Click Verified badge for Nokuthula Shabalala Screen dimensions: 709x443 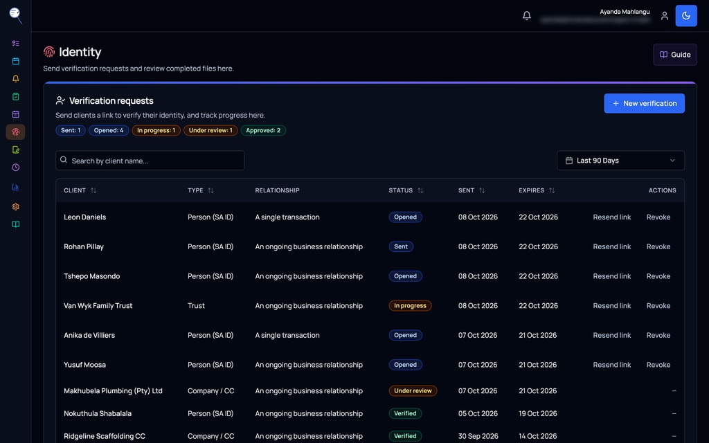pyautogui.click(x=405, y=413)
